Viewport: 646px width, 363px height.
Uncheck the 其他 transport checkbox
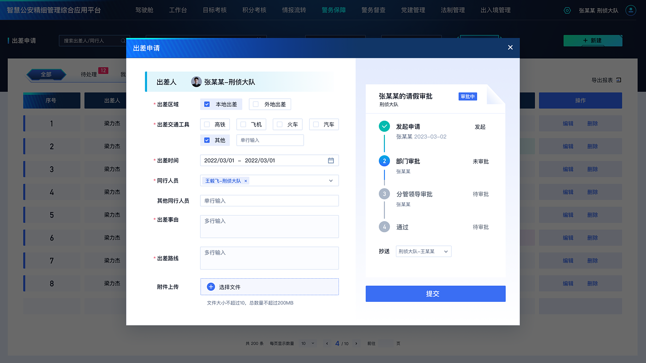pyautogui.click(x=207, y=140)
